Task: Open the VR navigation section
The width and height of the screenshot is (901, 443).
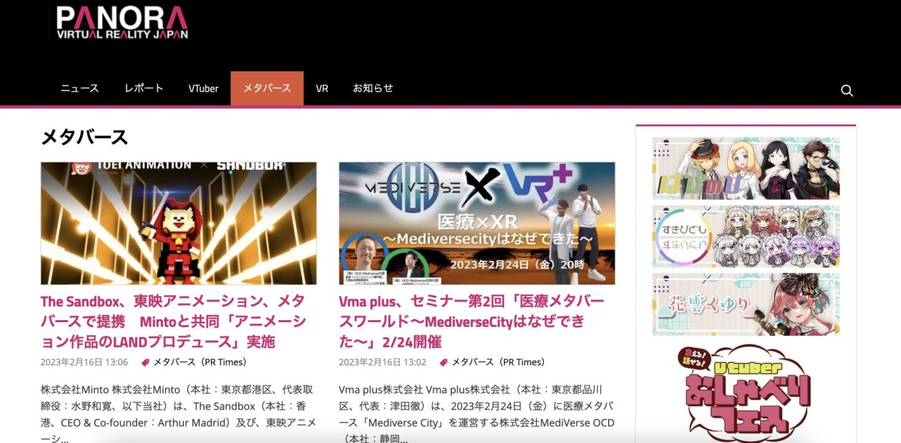Action: click(322, 89)
